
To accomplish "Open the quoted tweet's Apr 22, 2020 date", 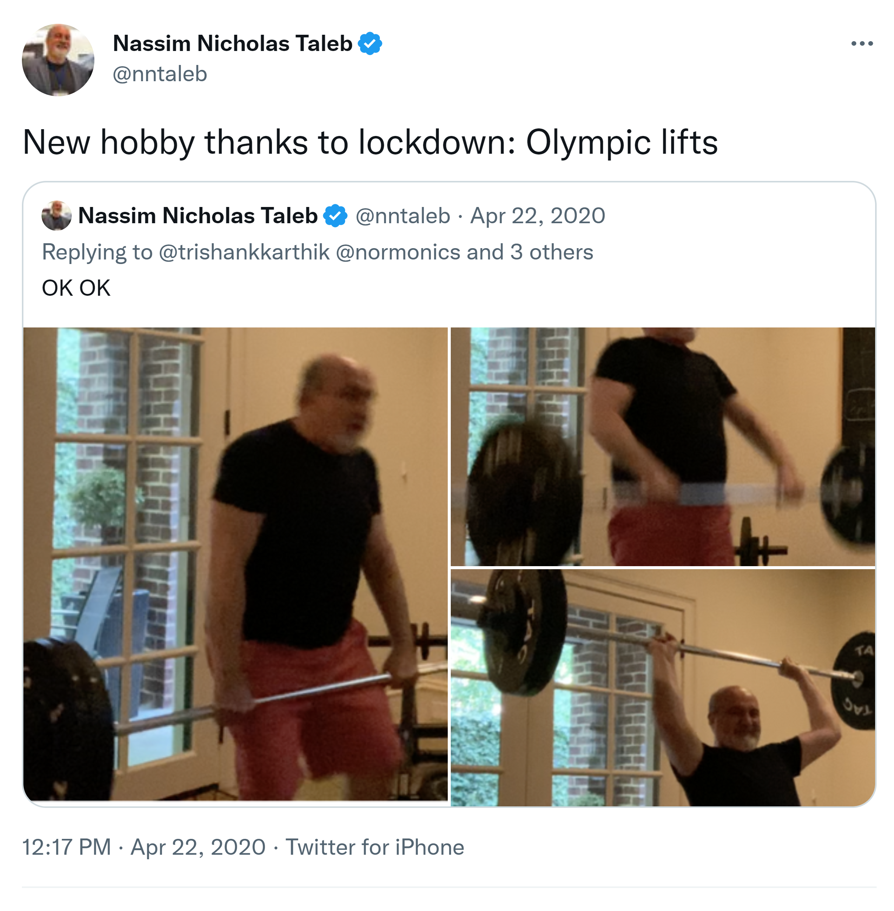I will click(538, 216).
